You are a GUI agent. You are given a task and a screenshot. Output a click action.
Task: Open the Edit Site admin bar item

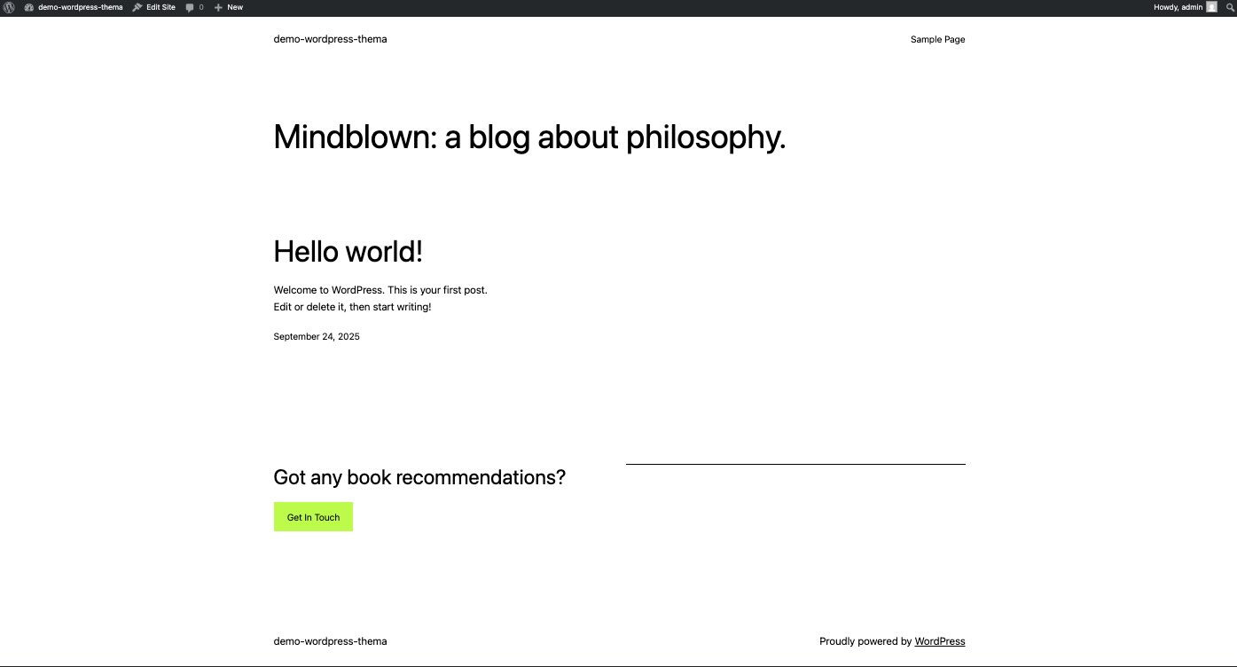pyautogui.click(x=160, y=7)
